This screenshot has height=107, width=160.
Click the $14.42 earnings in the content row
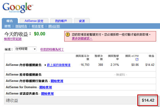[150, 65]
